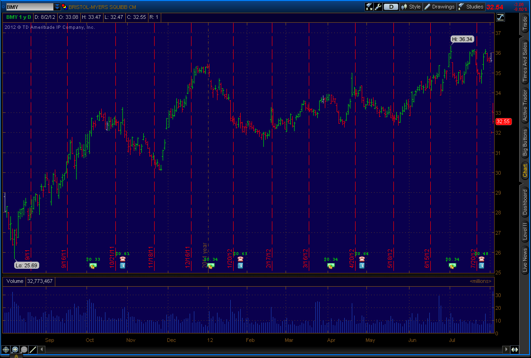This screenshot has width=531, height=358.
Task: Select the crosshair pan tool icon
Action: coord(6,349)
